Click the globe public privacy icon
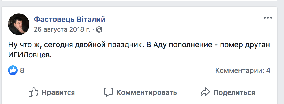This screenshot has width=284, height=104. click(x=99, y=29)
